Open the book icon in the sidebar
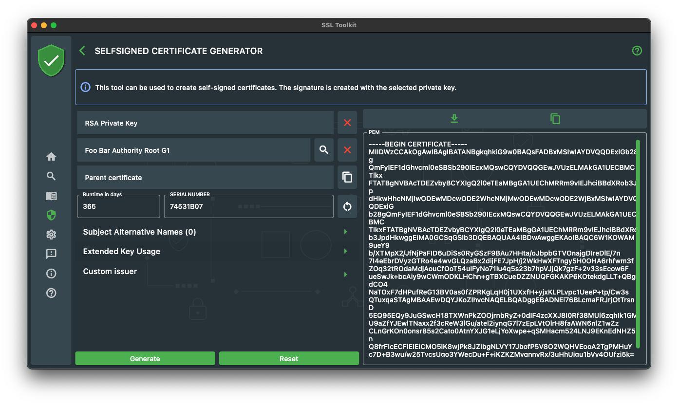This screenshot has width=678, height=405. pos(51,196)
